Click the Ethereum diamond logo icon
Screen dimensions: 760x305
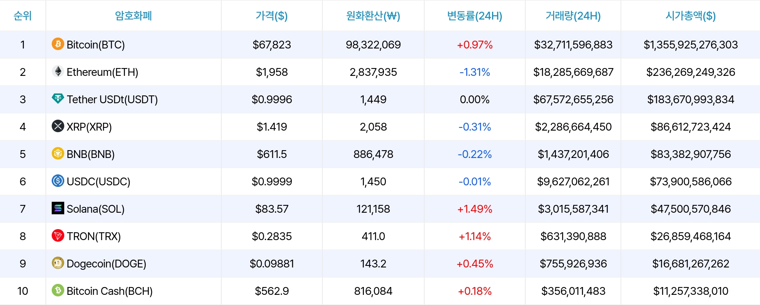point(58,71)
